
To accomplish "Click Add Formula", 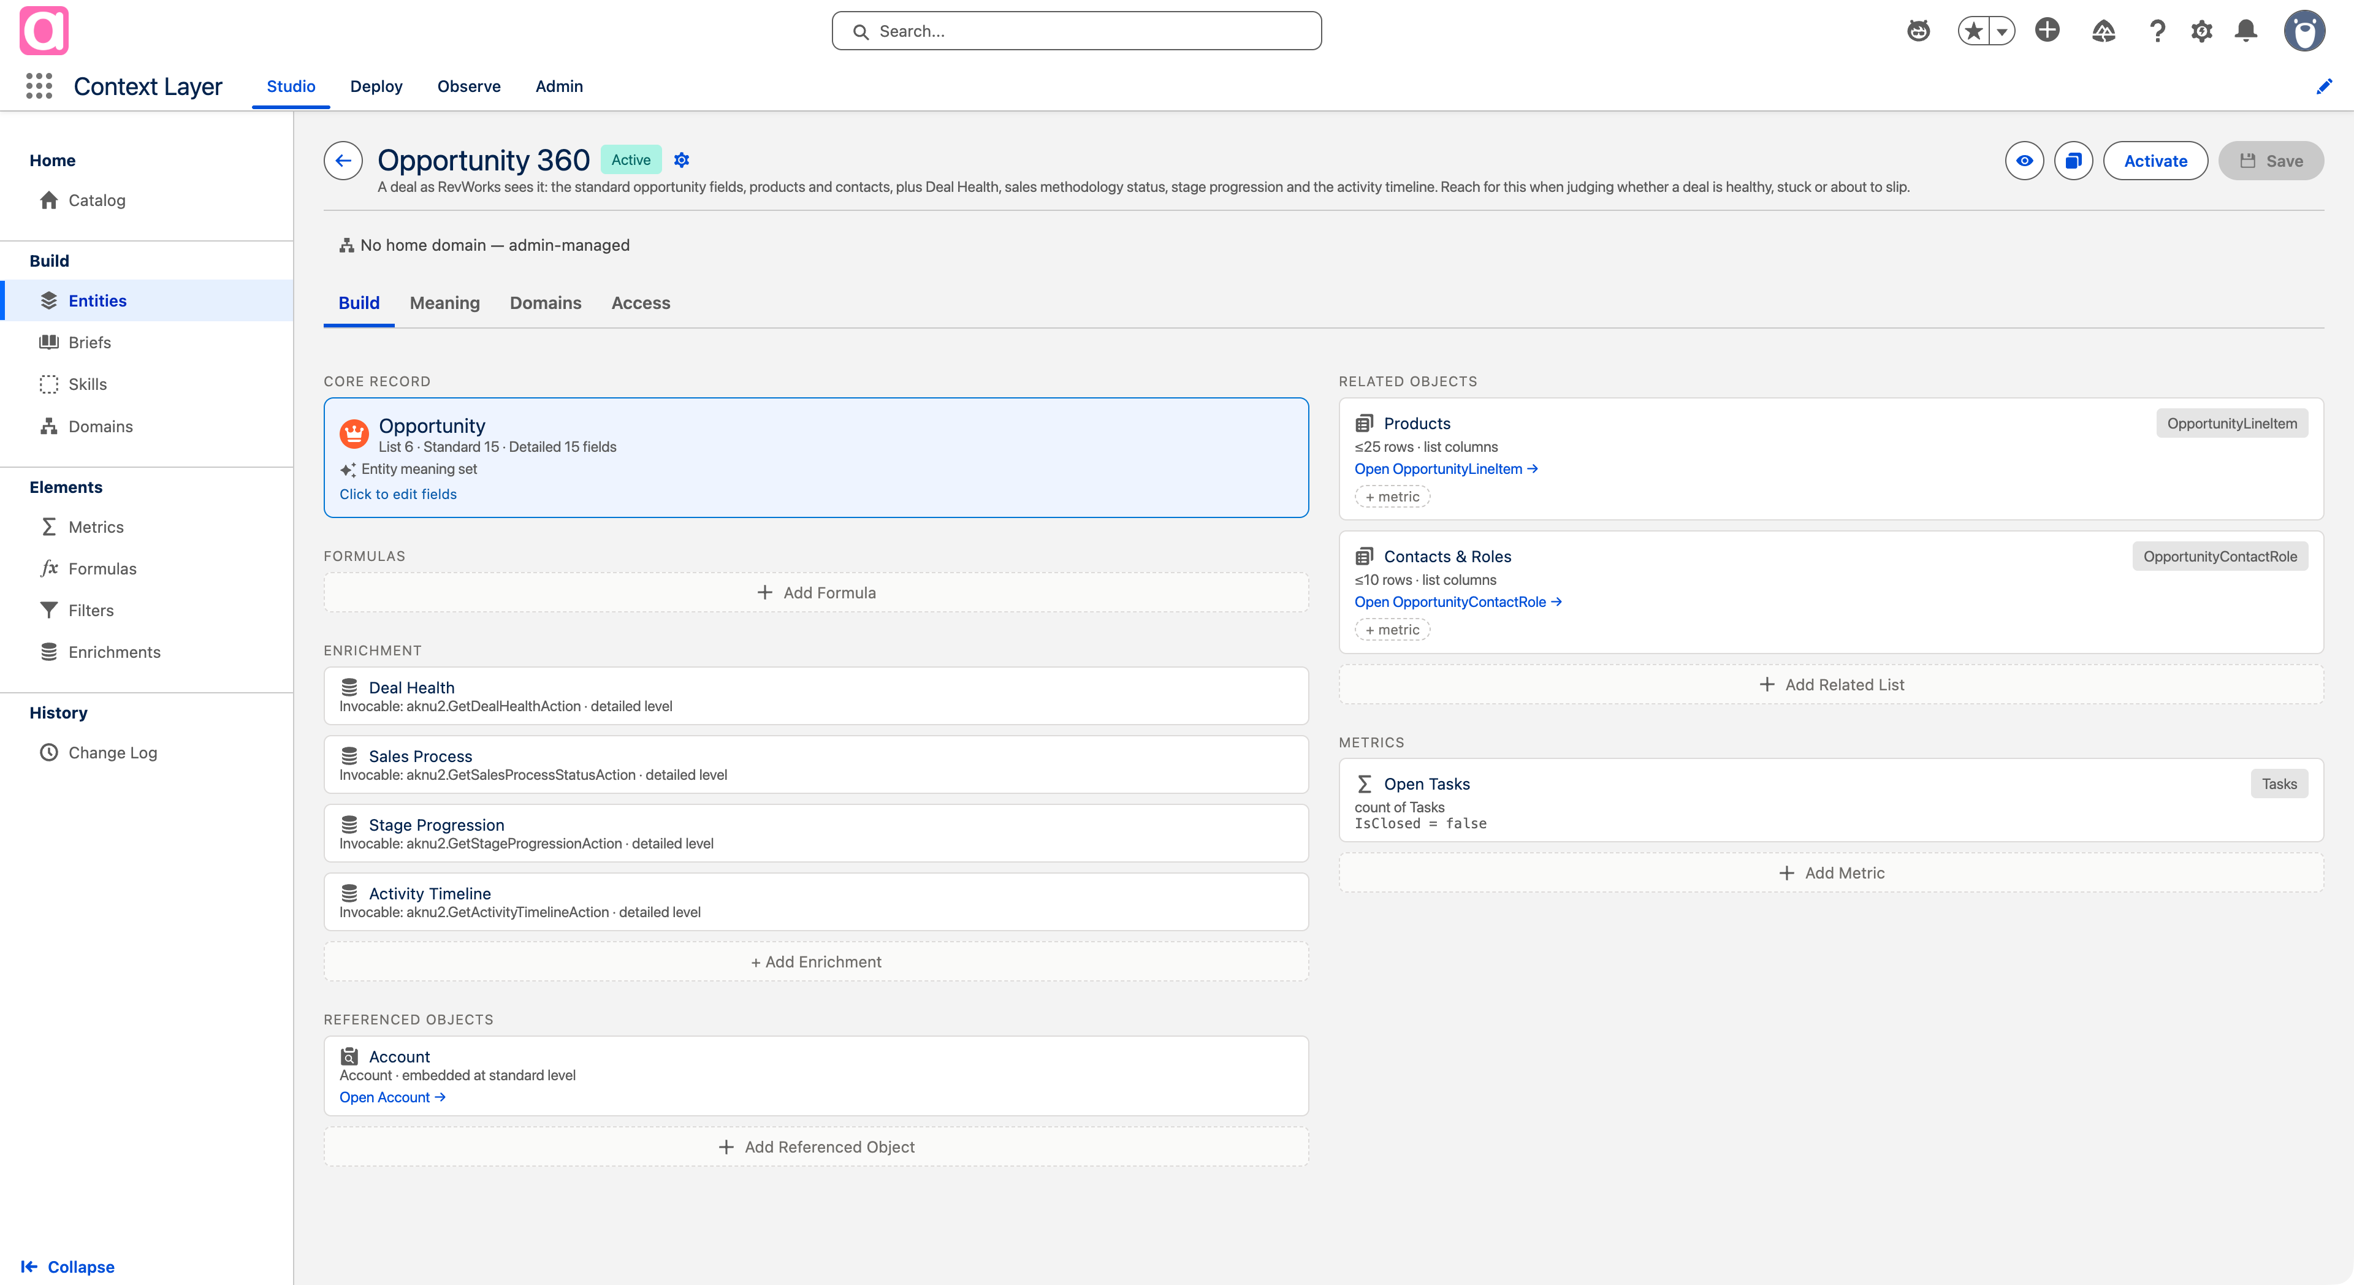I will [x=816, y=592].
